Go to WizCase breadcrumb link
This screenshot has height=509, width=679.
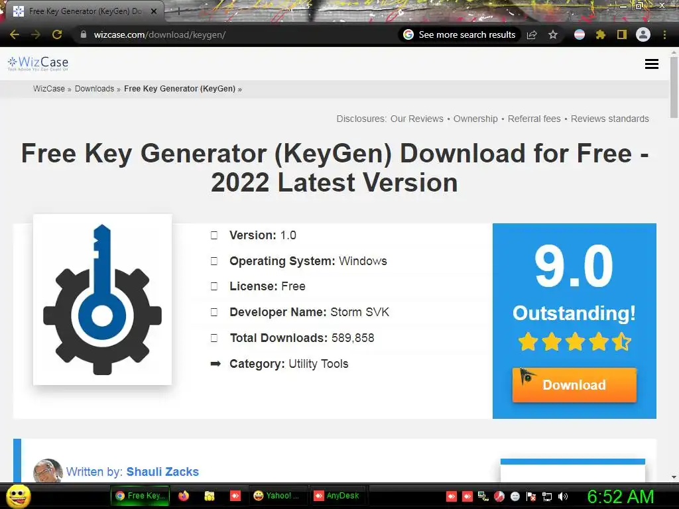[49, 89]
